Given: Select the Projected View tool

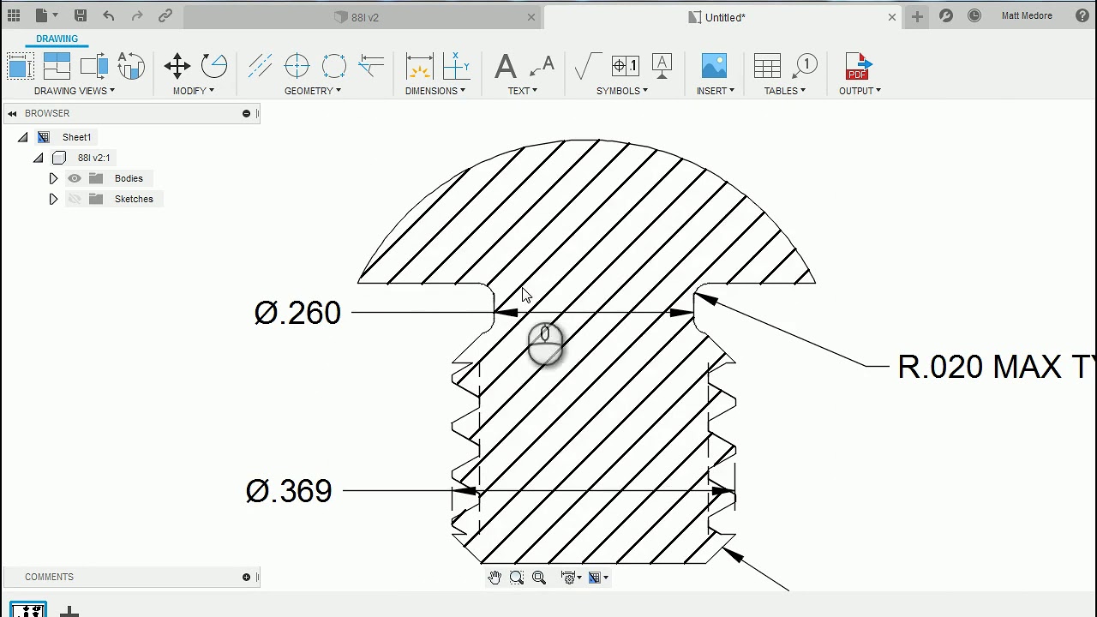Looking at the screenshot, I should [x=57, y=66].
